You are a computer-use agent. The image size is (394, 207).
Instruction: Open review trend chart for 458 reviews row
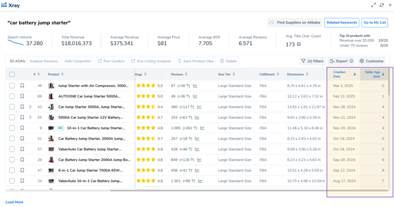[x=197, y=171]
